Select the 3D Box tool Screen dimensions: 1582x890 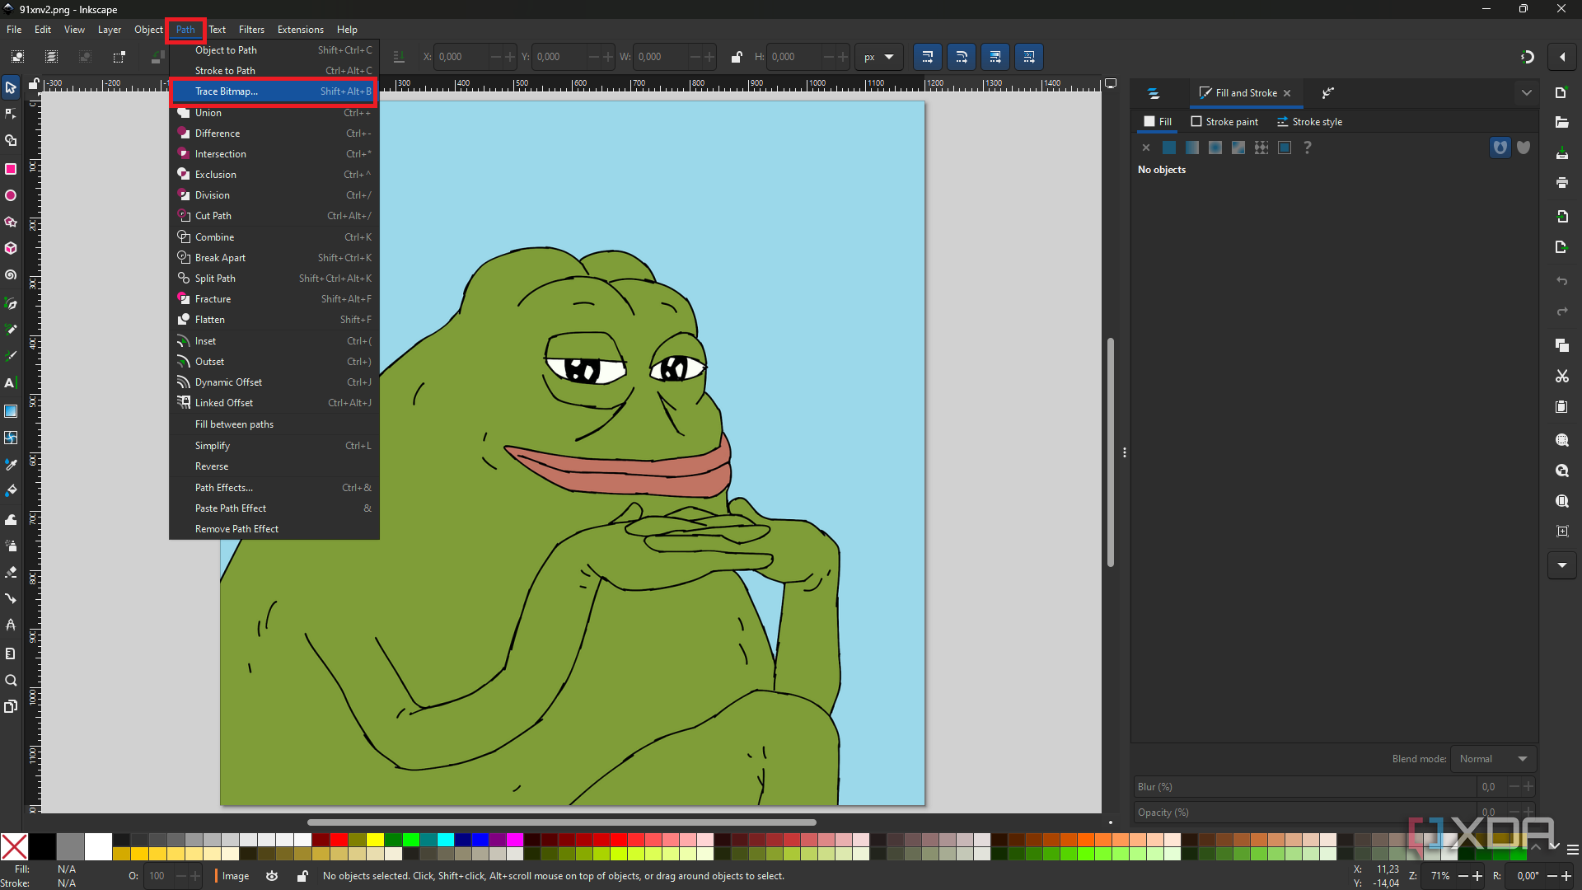tap(11, 248)
